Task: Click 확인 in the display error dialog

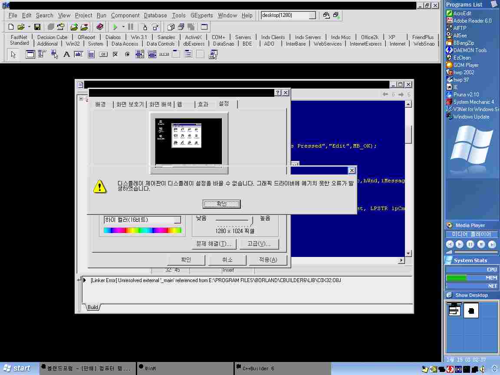Action: click(221, 204)
